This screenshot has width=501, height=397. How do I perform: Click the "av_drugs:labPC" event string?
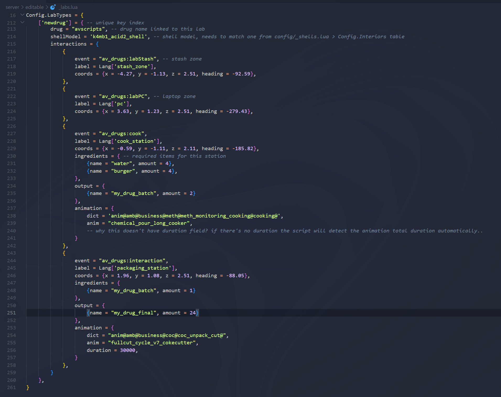tap(123, 96)
